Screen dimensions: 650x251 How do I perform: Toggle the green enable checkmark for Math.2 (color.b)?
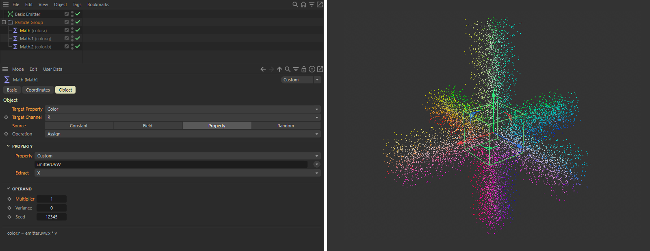click(78, 46)
